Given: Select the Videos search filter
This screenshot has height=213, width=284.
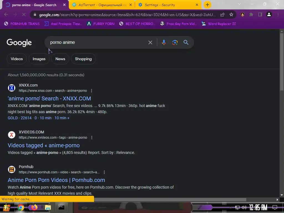Looking at the screenshot, I should [17, 59].
